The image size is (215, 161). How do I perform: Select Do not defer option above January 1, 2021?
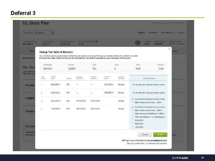pyautogui.click(x=133, y=107)
